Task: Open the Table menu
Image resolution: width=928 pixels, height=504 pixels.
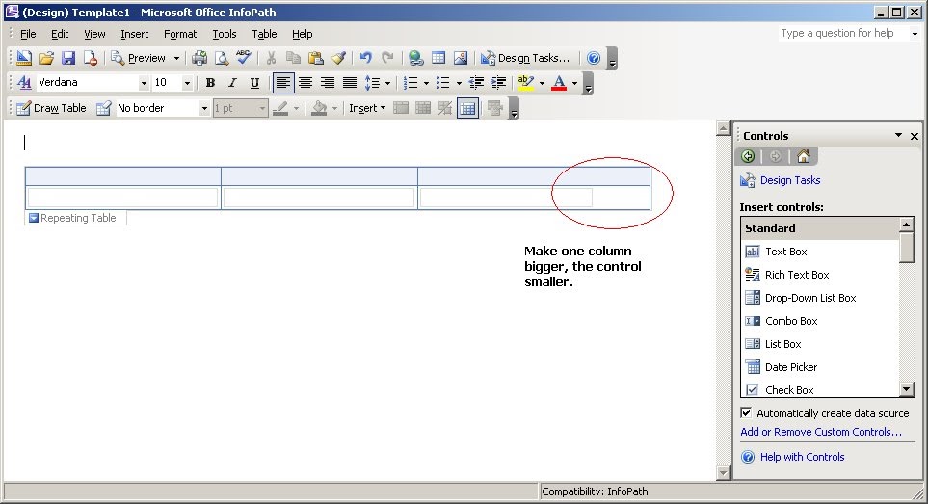Action: click(x=264, y=34)
